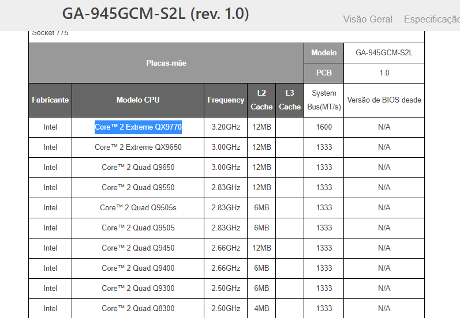
Task: Click the Placas-mãe header cell
Action: (166, 63)
